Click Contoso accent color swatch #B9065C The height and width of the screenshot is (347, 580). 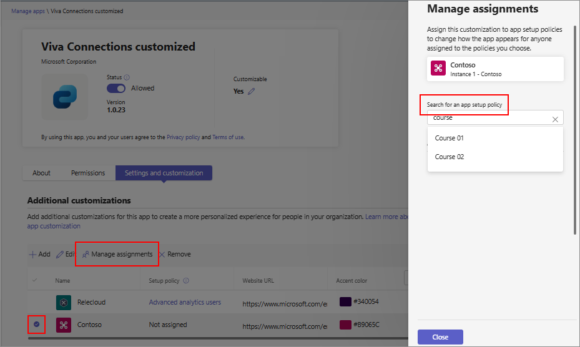345,325
